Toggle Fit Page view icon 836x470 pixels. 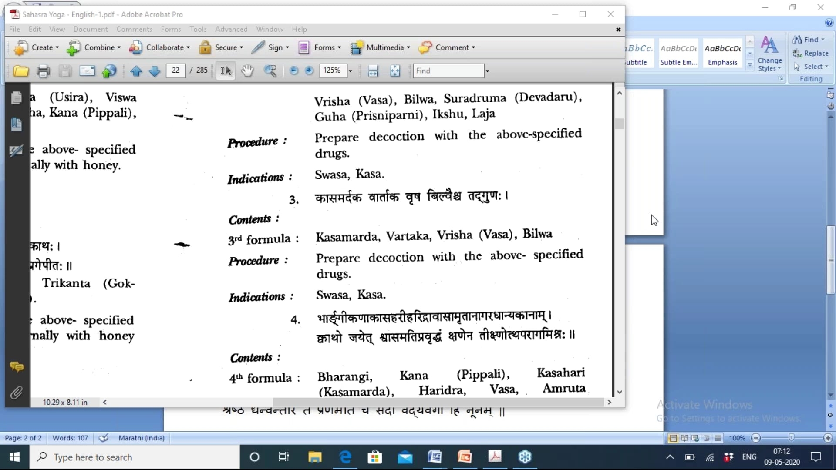point(394,71)
